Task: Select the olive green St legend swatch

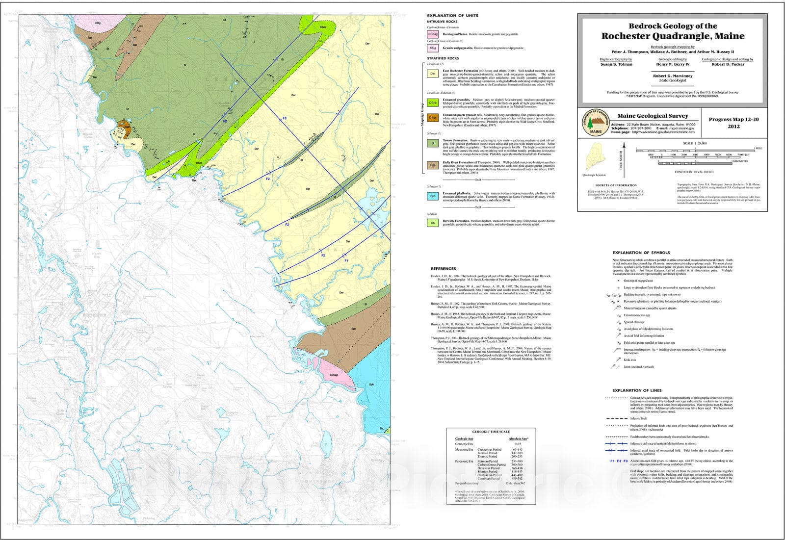Action: 433,143
